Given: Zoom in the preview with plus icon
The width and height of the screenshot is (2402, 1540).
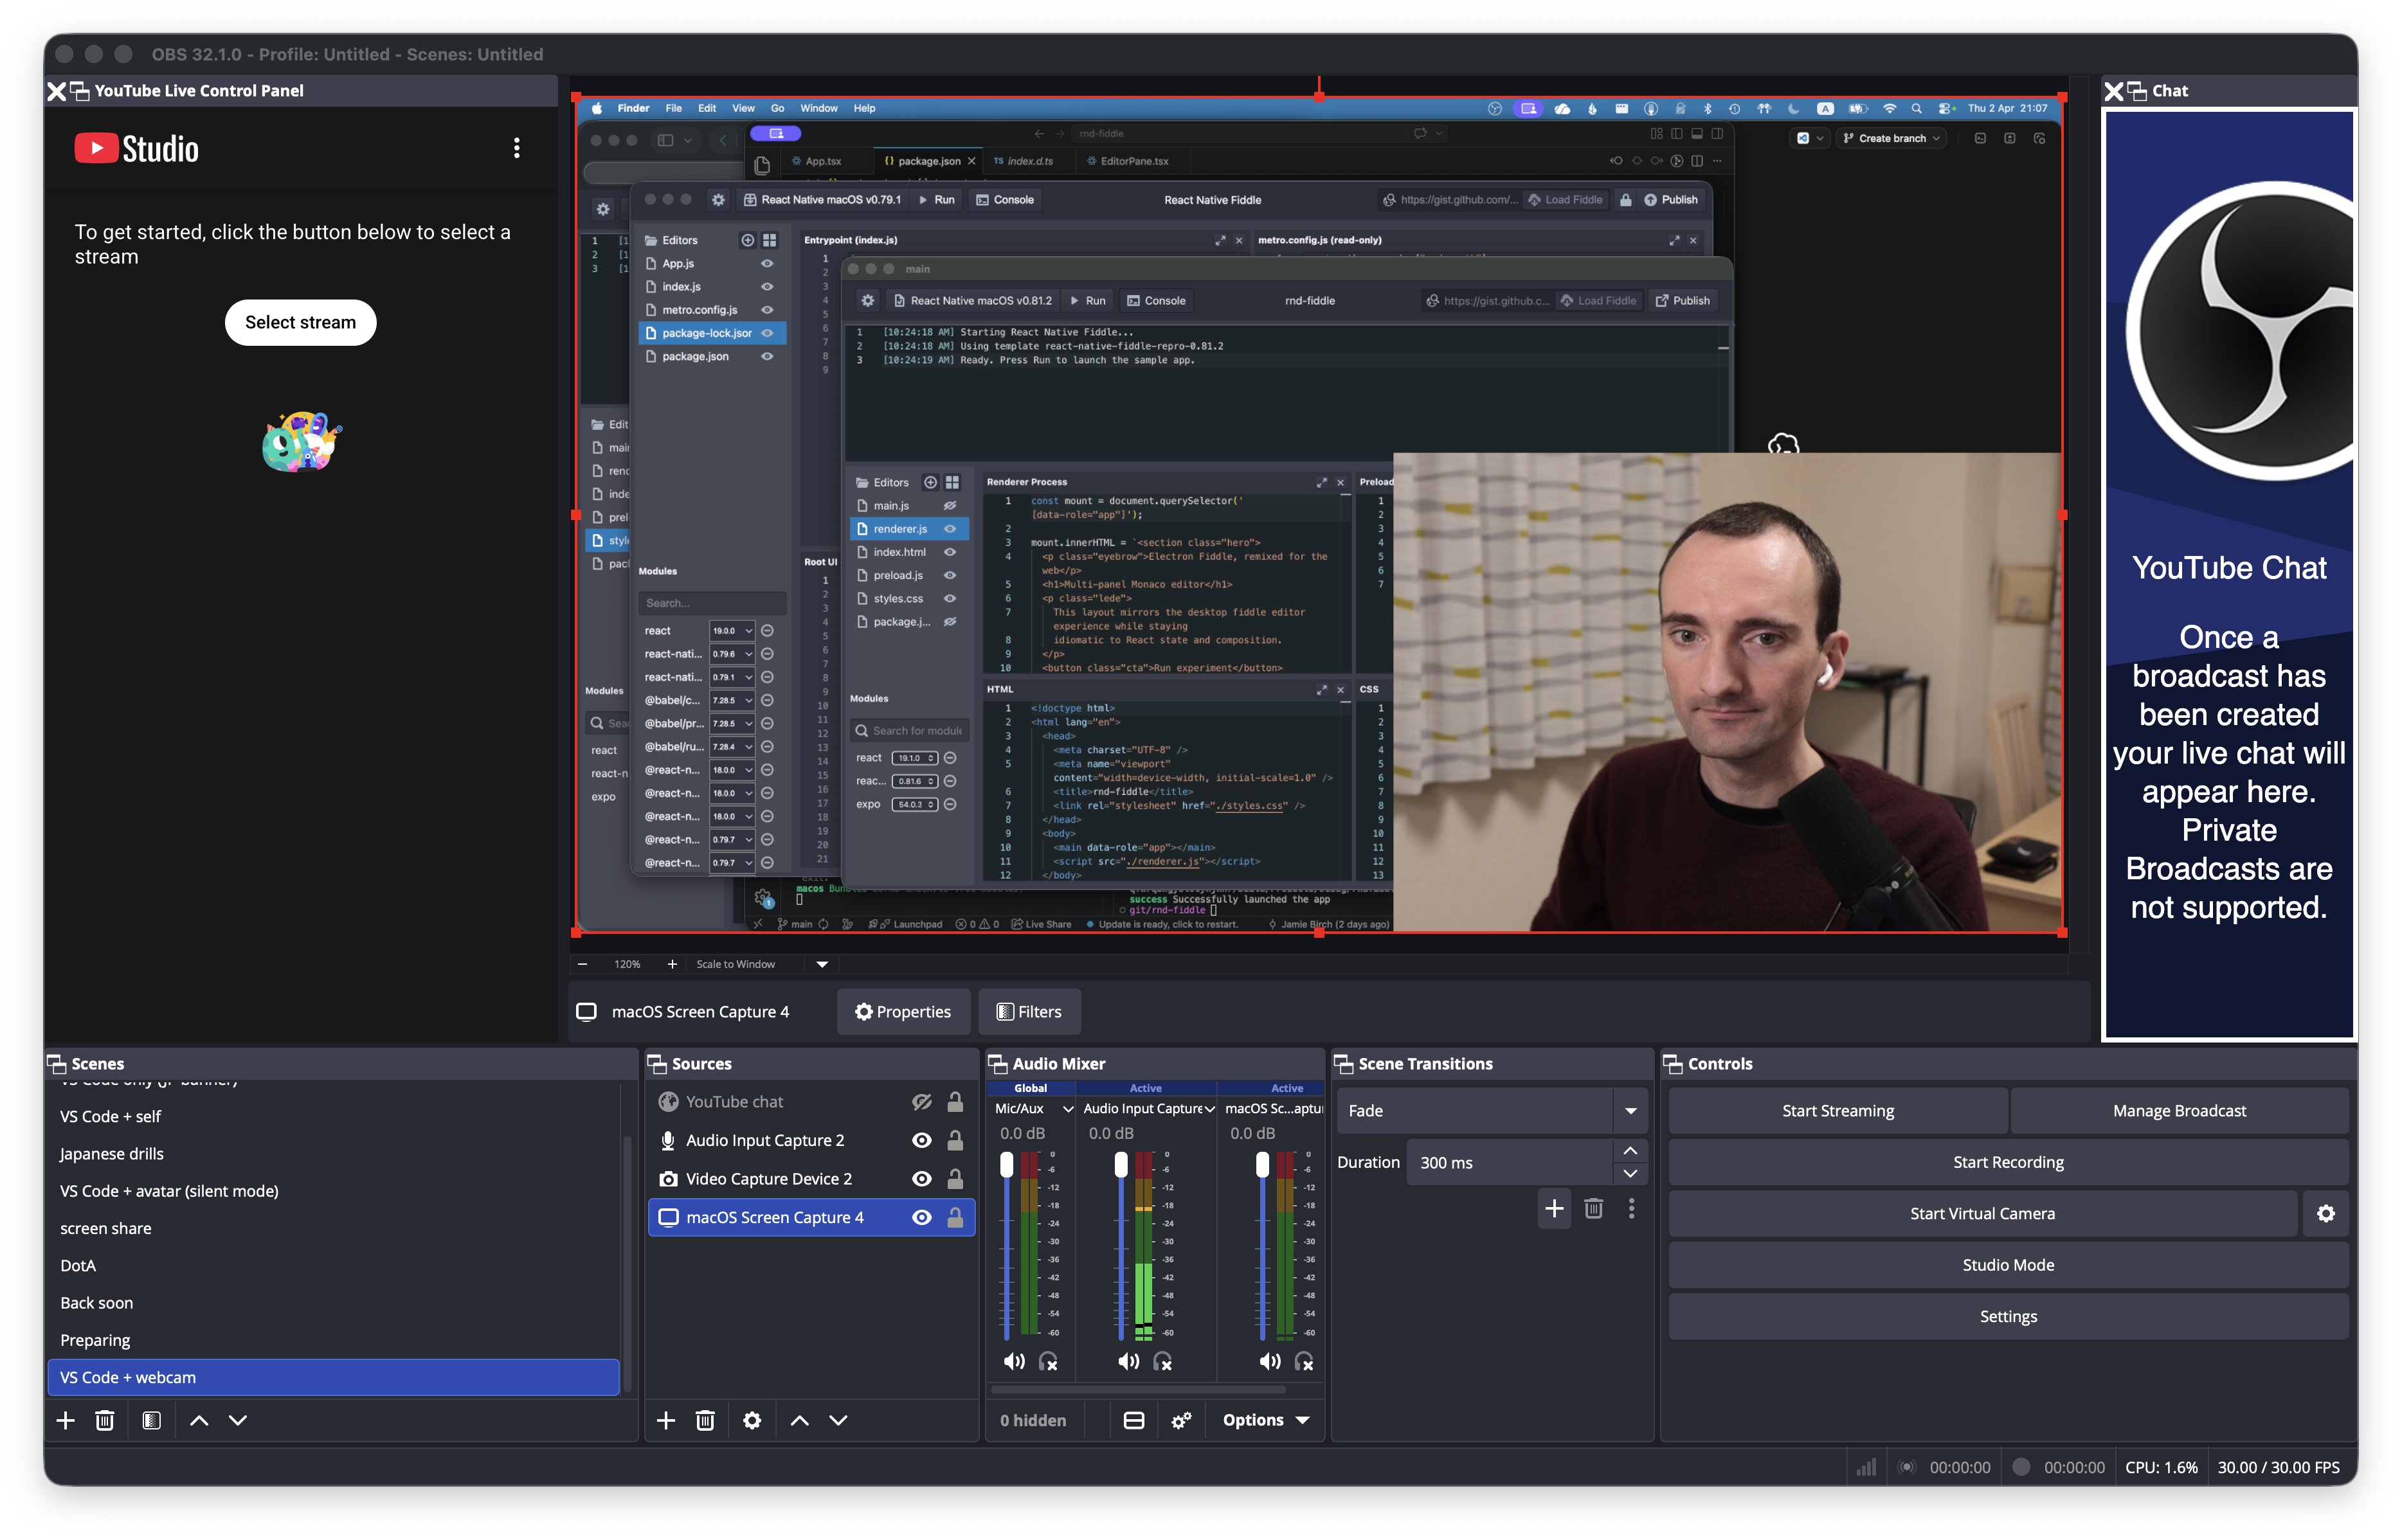Looking at the screenshot, I should tap(672, 964).
